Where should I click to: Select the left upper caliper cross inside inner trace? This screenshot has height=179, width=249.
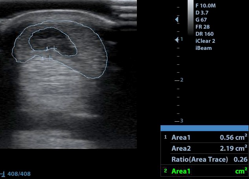point(47,48)
